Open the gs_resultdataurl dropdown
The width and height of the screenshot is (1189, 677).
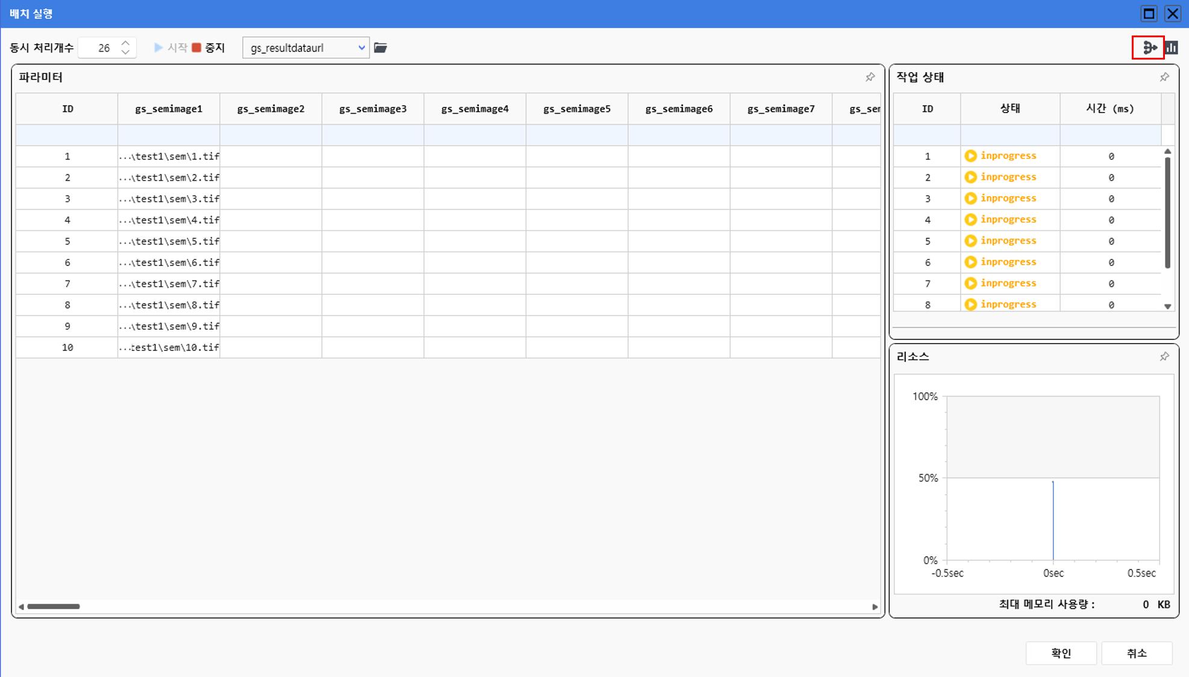[x=361, y=48]
